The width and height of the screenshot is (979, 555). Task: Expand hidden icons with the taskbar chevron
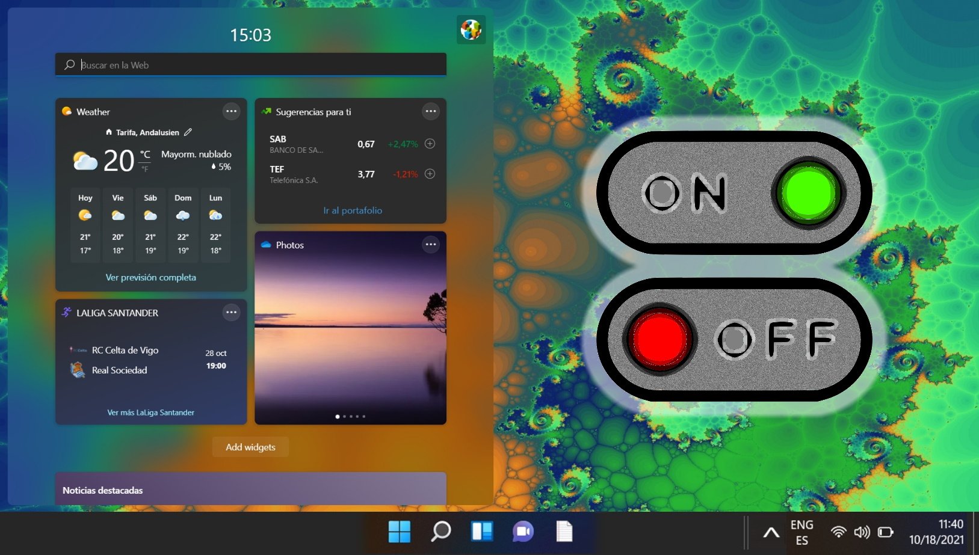770,532
